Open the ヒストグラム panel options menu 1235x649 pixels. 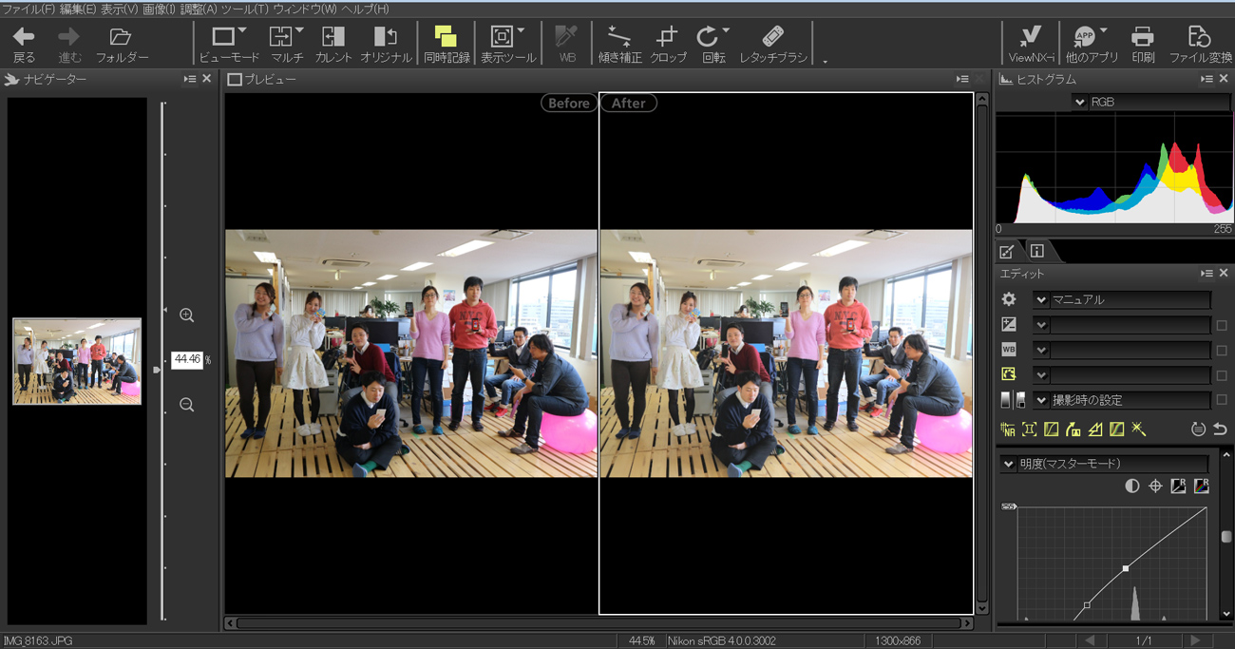1206,79
